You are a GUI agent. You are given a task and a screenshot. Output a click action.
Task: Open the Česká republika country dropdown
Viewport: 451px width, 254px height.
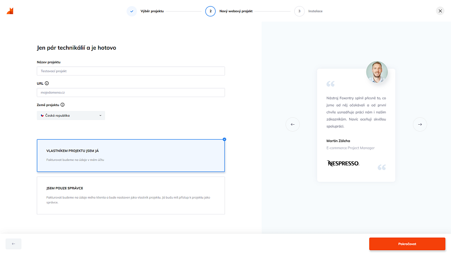coord(71,115)
